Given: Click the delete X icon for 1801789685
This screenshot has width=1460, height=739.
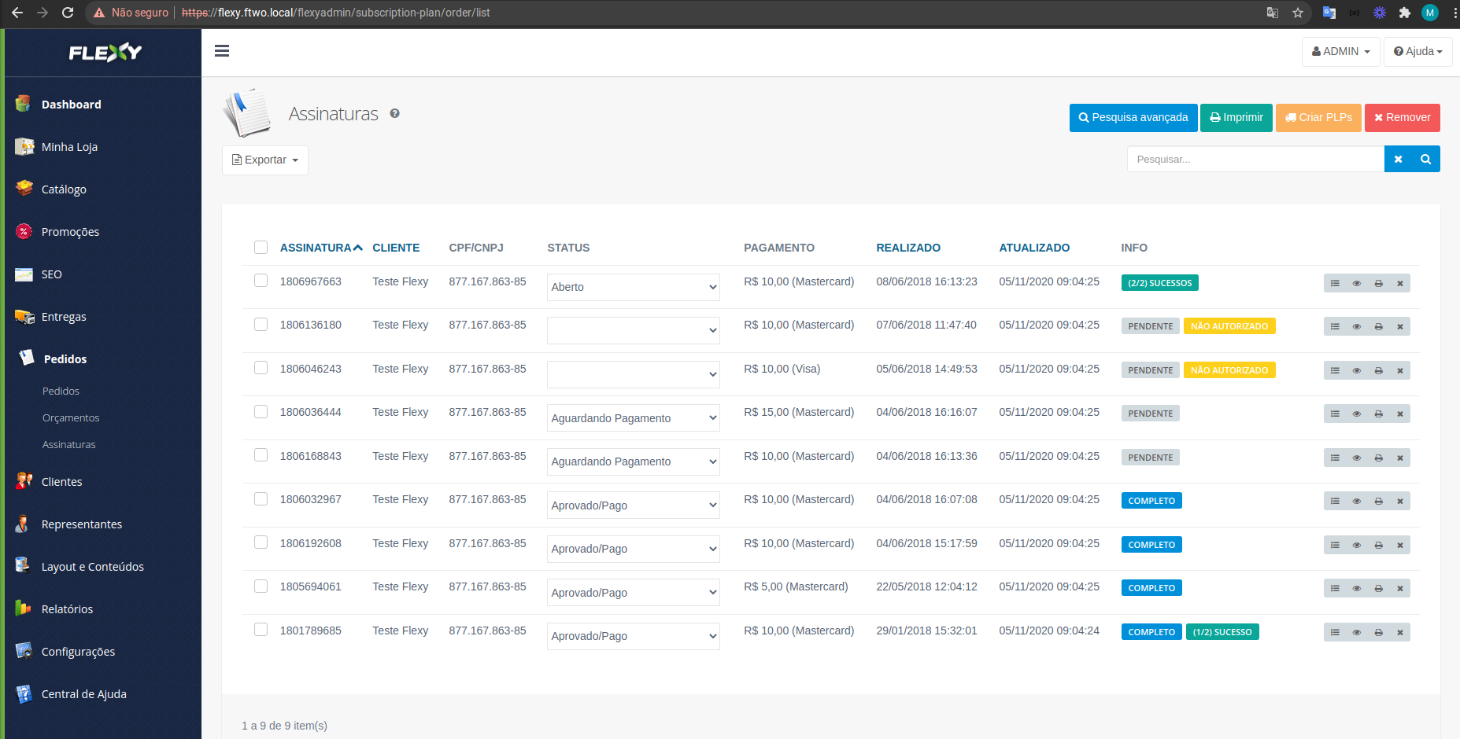Looking at the screenshot, I should tap(1399, 633).
